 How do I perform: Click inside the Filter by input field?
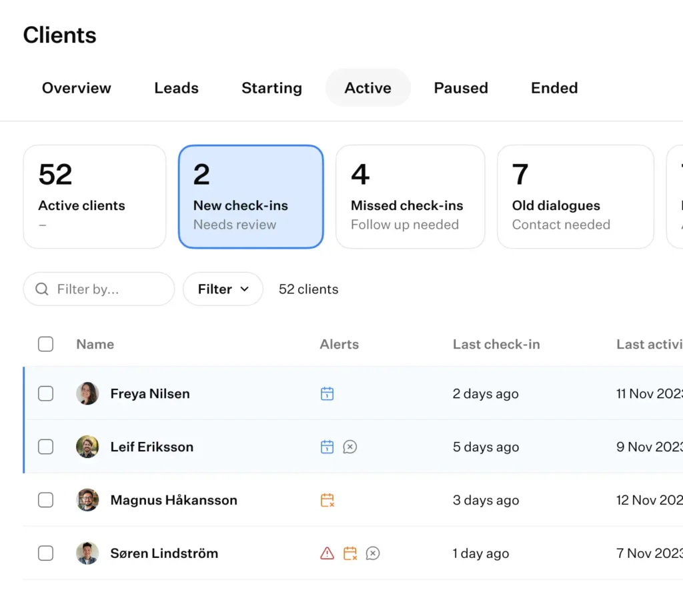coord(100,289)
